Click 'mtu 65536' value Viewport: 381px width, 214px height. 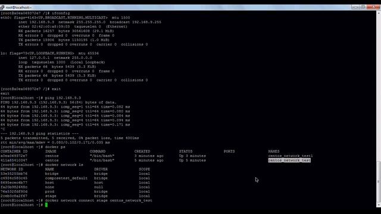[89, 53]
